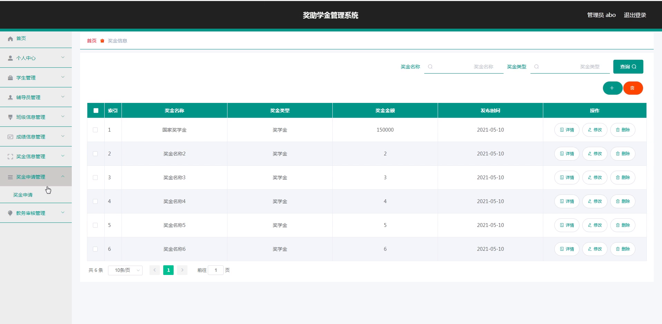
Task: Check the checkbox for row 奖金名称5
Action: pyautogui.click(x=95, y=225)
